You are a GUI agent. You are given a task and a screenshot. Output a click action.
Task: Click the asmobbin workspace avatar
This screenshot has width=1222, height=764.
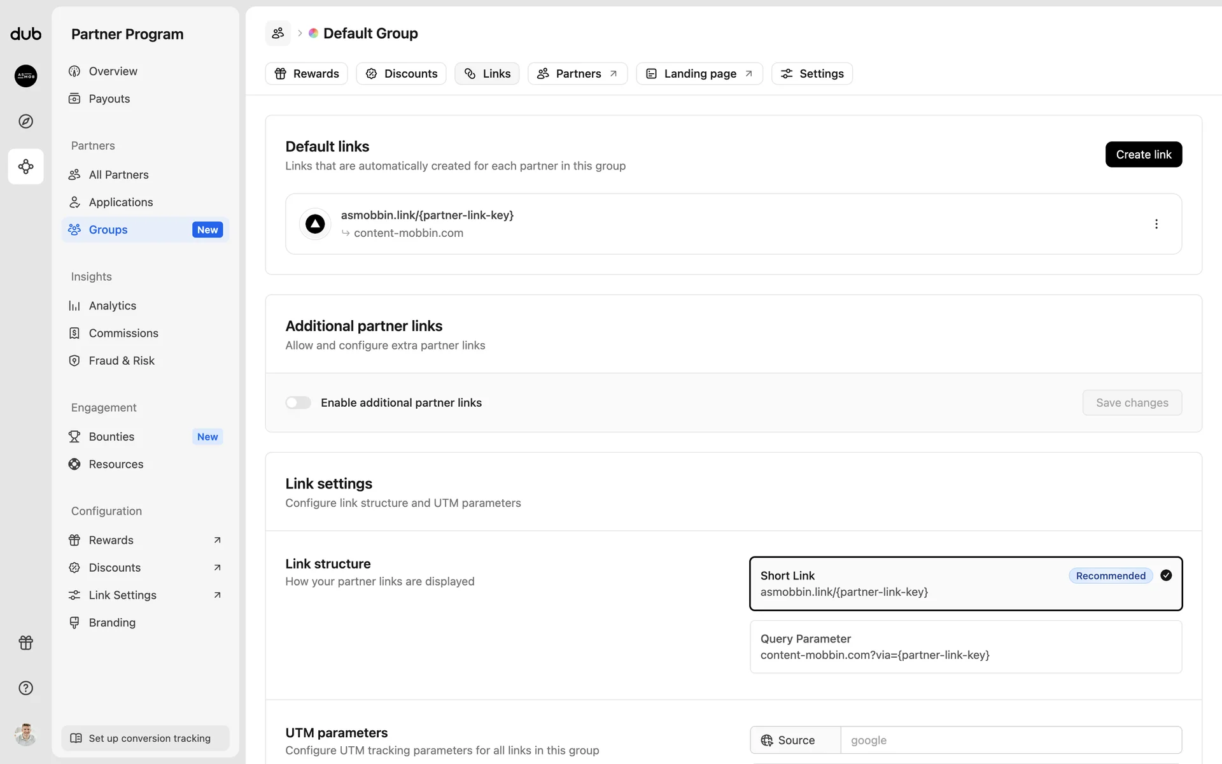click(25, 76)
